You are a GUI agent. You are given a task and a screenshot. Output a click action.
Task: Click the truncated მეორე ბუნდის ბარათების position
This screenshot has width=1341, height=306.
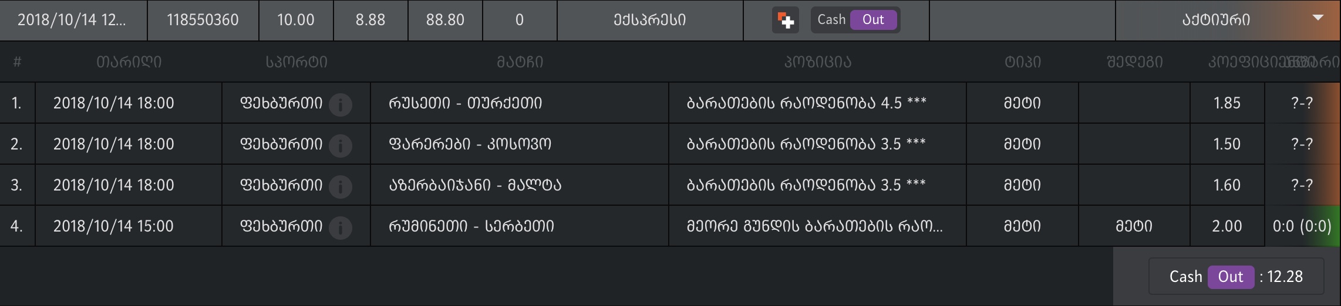(814, 226)
